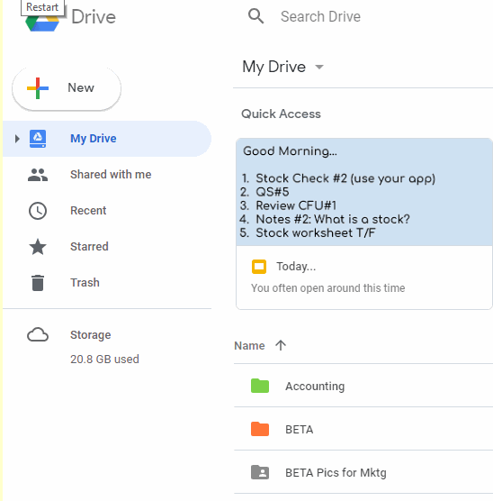The image size is (493, 501).
Task: Click the Storage cloud icon
Action: coord(38,335)
